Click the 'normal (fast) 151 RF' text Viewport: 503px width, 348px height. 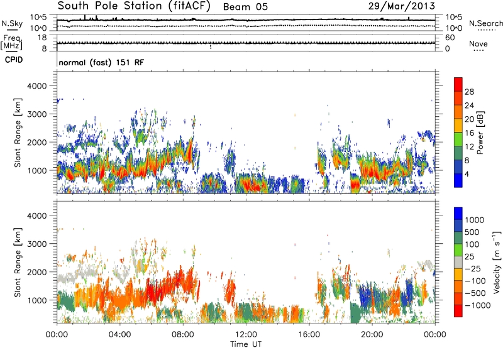[101, 62]
